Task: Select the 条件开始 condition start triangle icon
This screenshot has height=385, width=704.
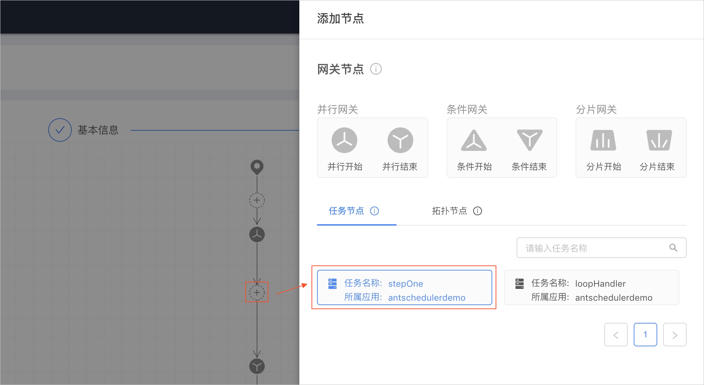Action: tap(474, 140)
